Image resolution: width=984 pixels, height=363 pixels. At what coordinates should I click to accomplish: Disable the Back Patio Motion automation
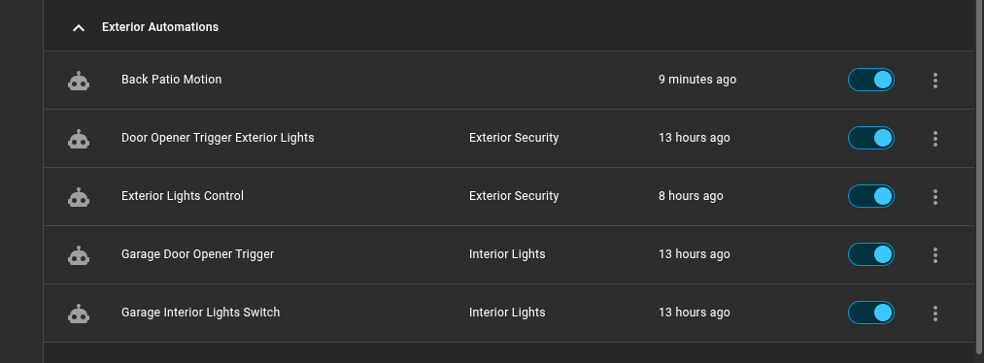point(871,80)
